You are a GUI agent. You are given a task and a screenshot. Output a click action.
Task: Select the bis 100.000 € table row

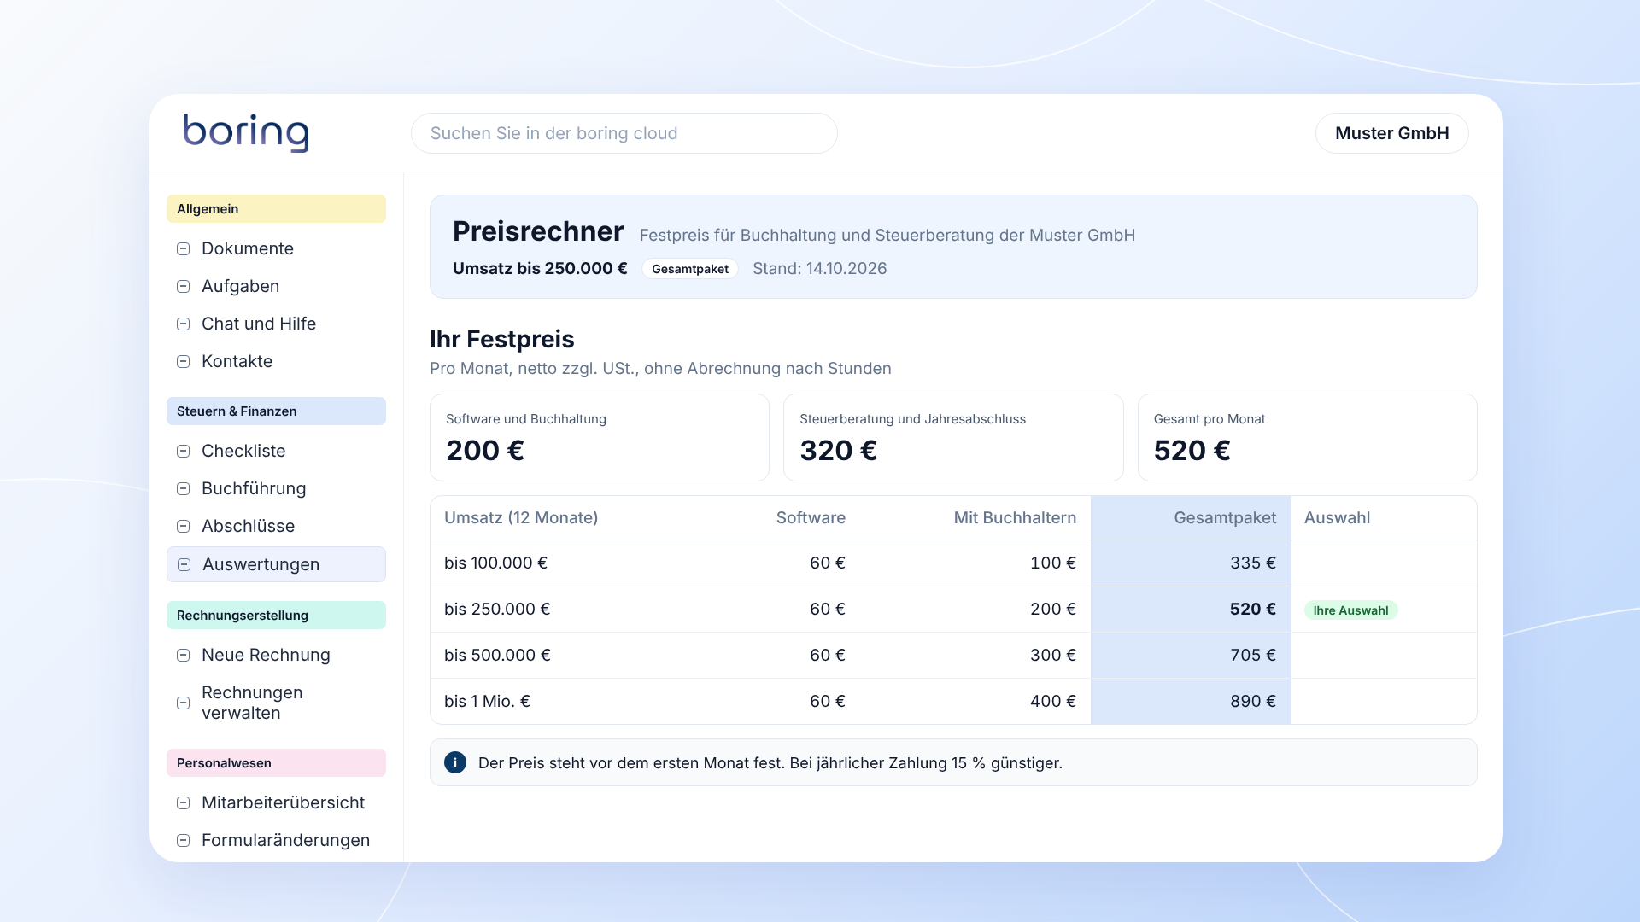(x=953, y=563)
